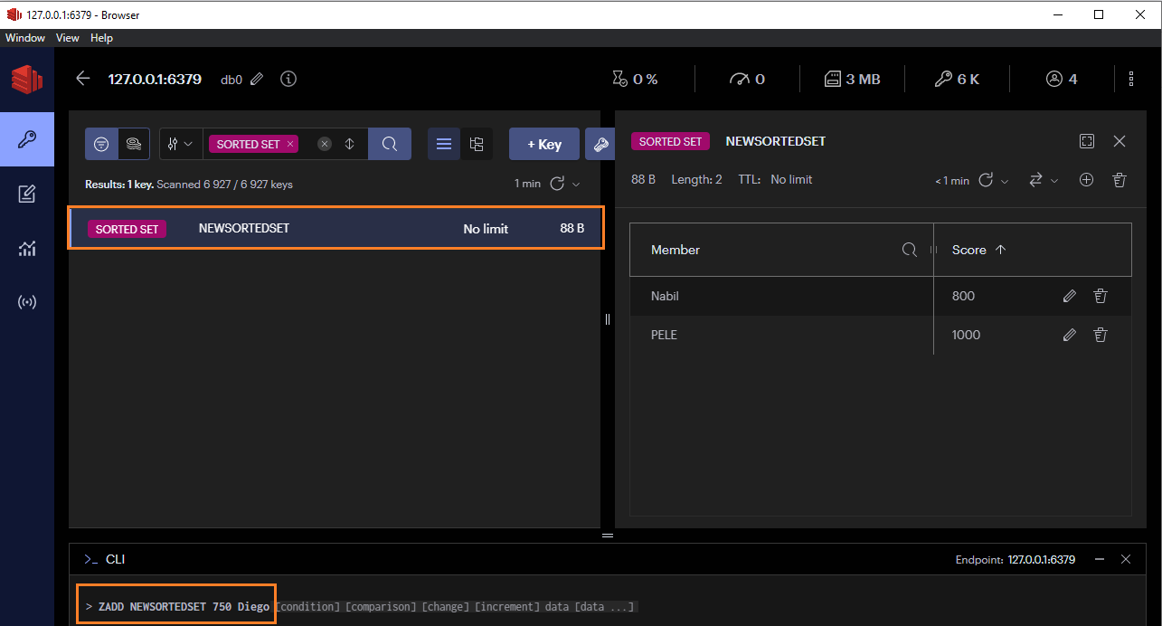Delete the NEWSORTEDSET key trash icon

pos(1119,180)
